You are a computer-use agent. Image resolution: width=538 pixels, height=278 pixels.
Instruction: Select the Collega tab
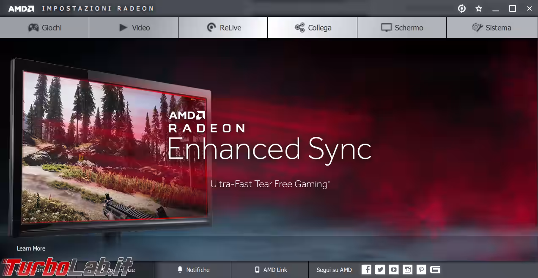tap(313, 27)
